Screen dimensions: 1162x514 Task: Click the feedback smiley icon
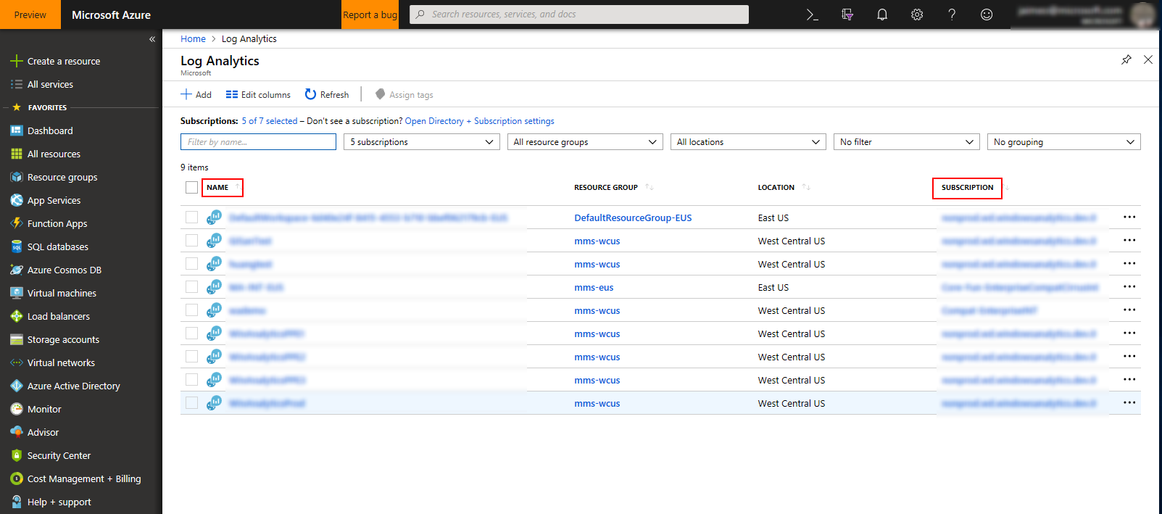coord(987,14)
